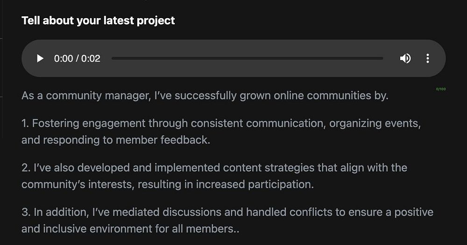Click the line "and responding to member feedback."
The width and height of the screenshot is (467, 245).
(115, 140)
